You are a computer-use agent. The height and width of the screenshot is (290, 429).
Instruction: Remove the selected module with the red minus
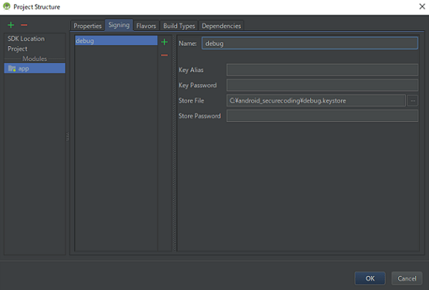click(24, 25)
